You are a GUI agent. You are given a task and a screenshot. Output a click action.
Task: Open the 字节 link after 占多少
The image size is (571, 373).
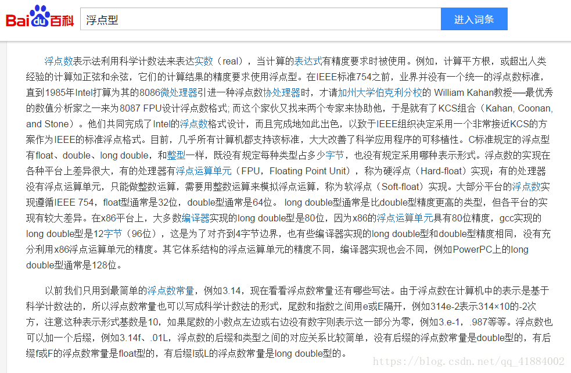pyautogui.click(x=335, y=155)
